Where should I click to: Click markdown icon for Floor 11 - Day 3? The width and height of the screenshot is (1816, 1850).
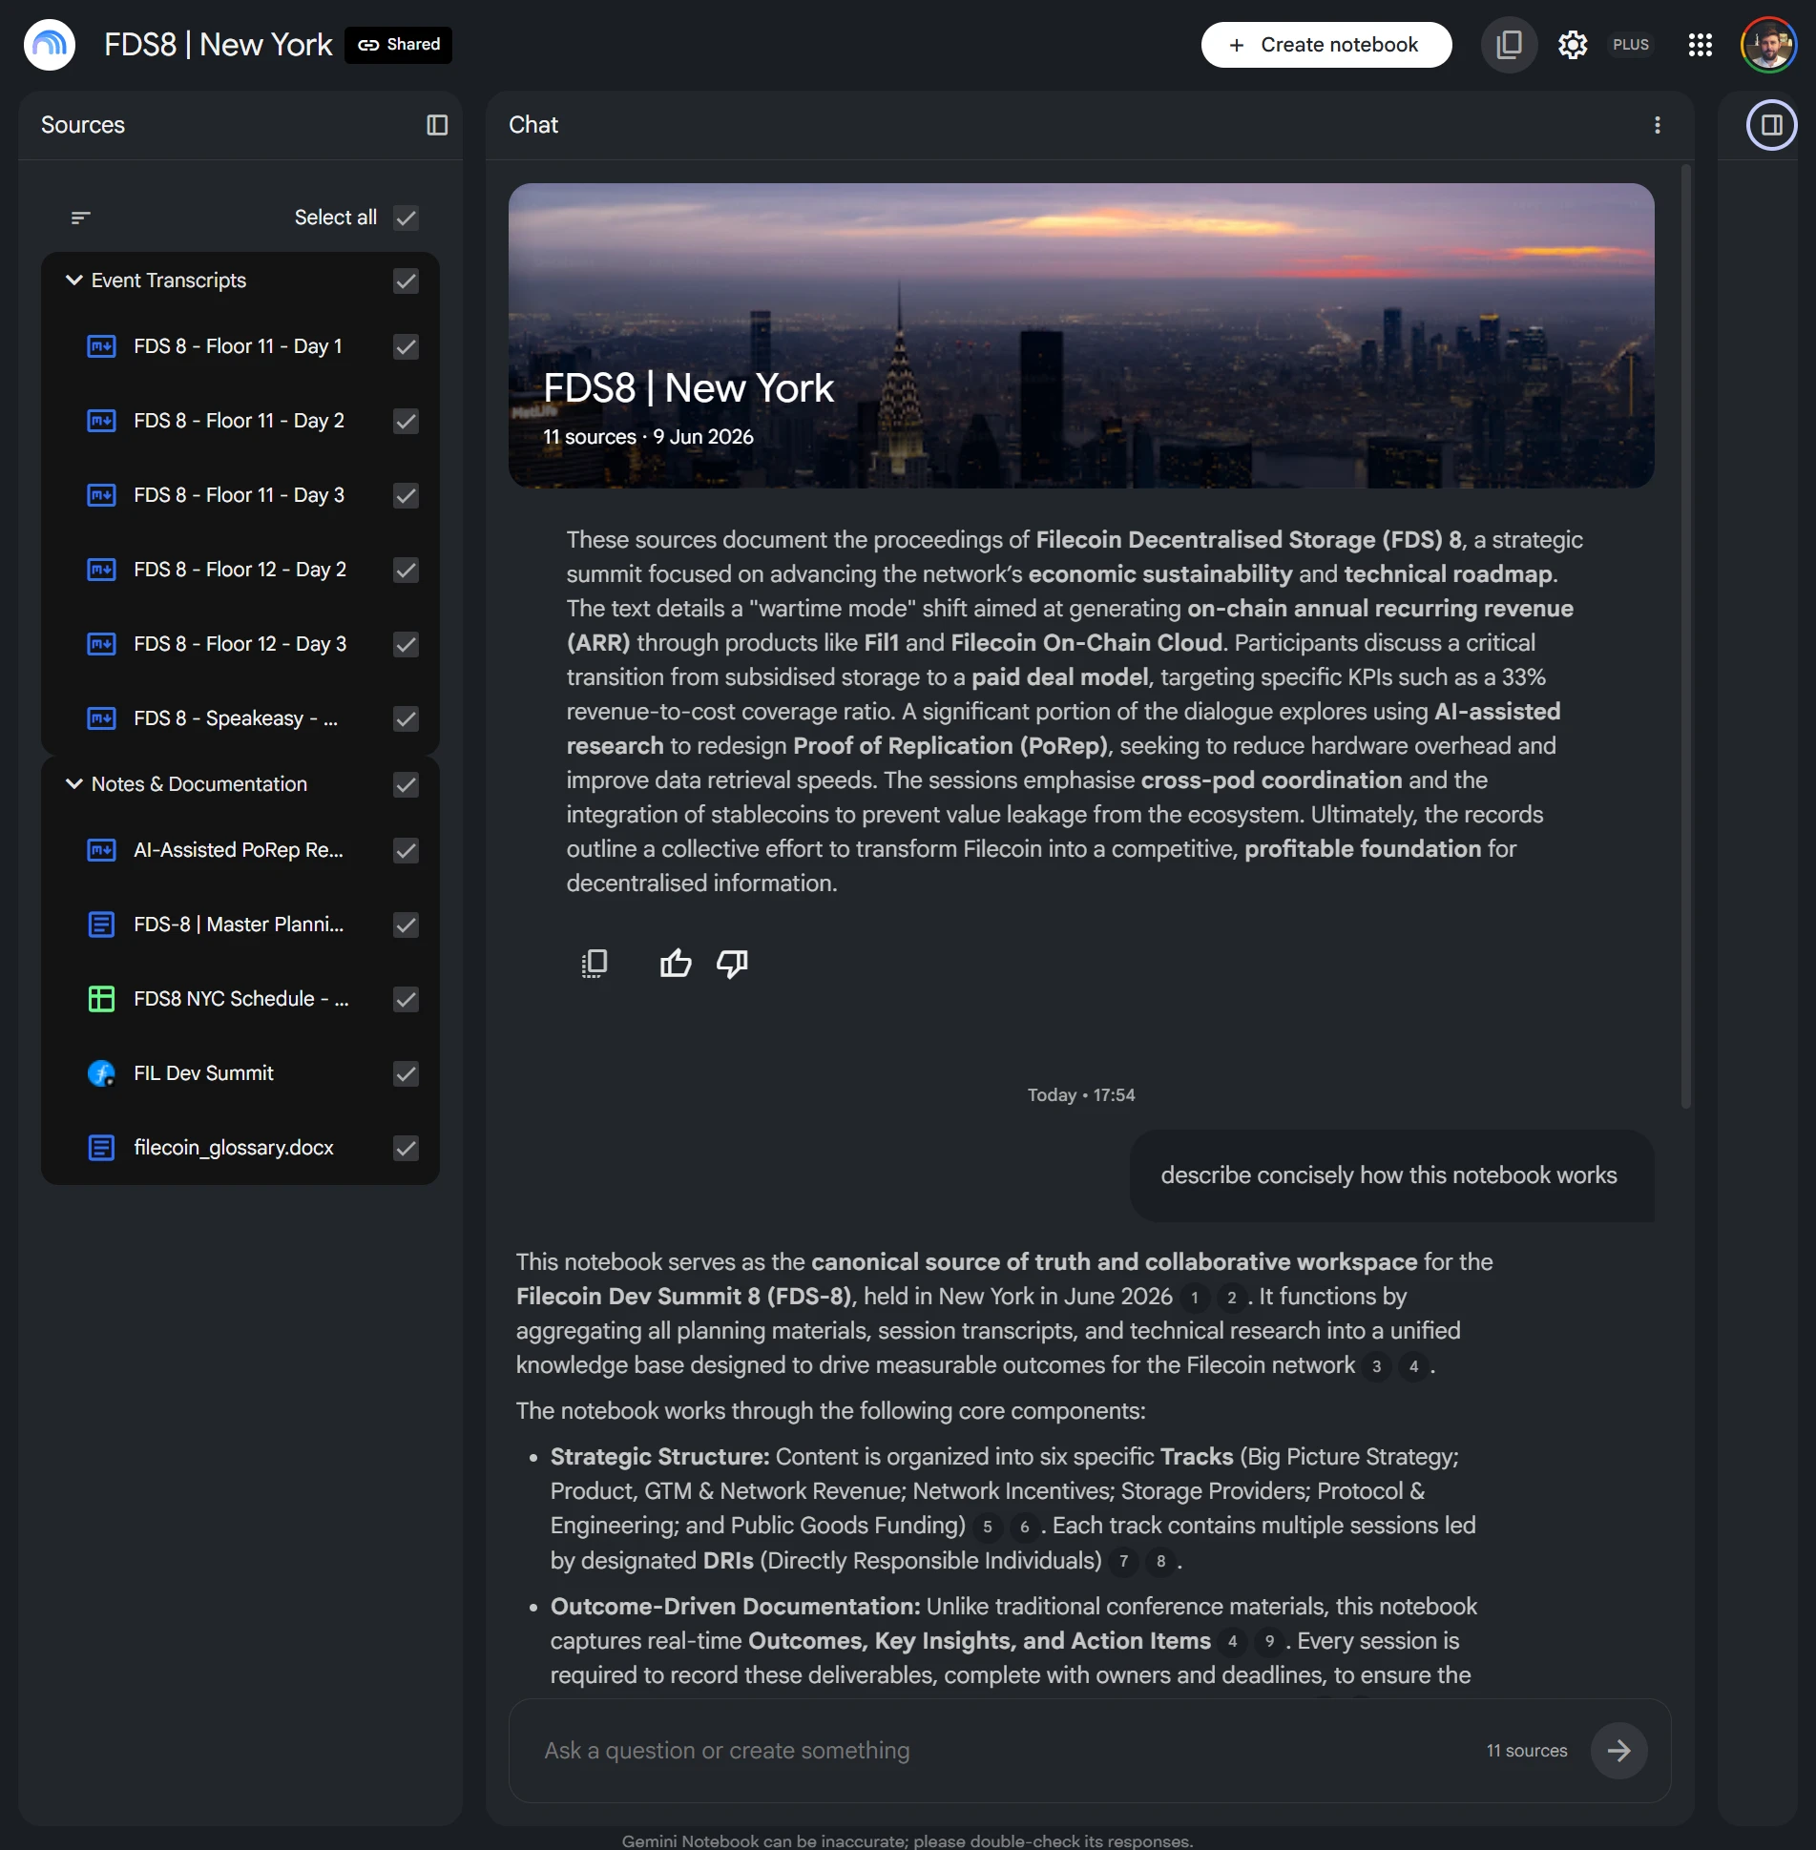coord(101,495)
